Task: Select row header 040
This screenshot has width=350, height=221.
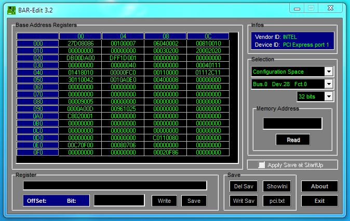Action: [x=38, y=73]
